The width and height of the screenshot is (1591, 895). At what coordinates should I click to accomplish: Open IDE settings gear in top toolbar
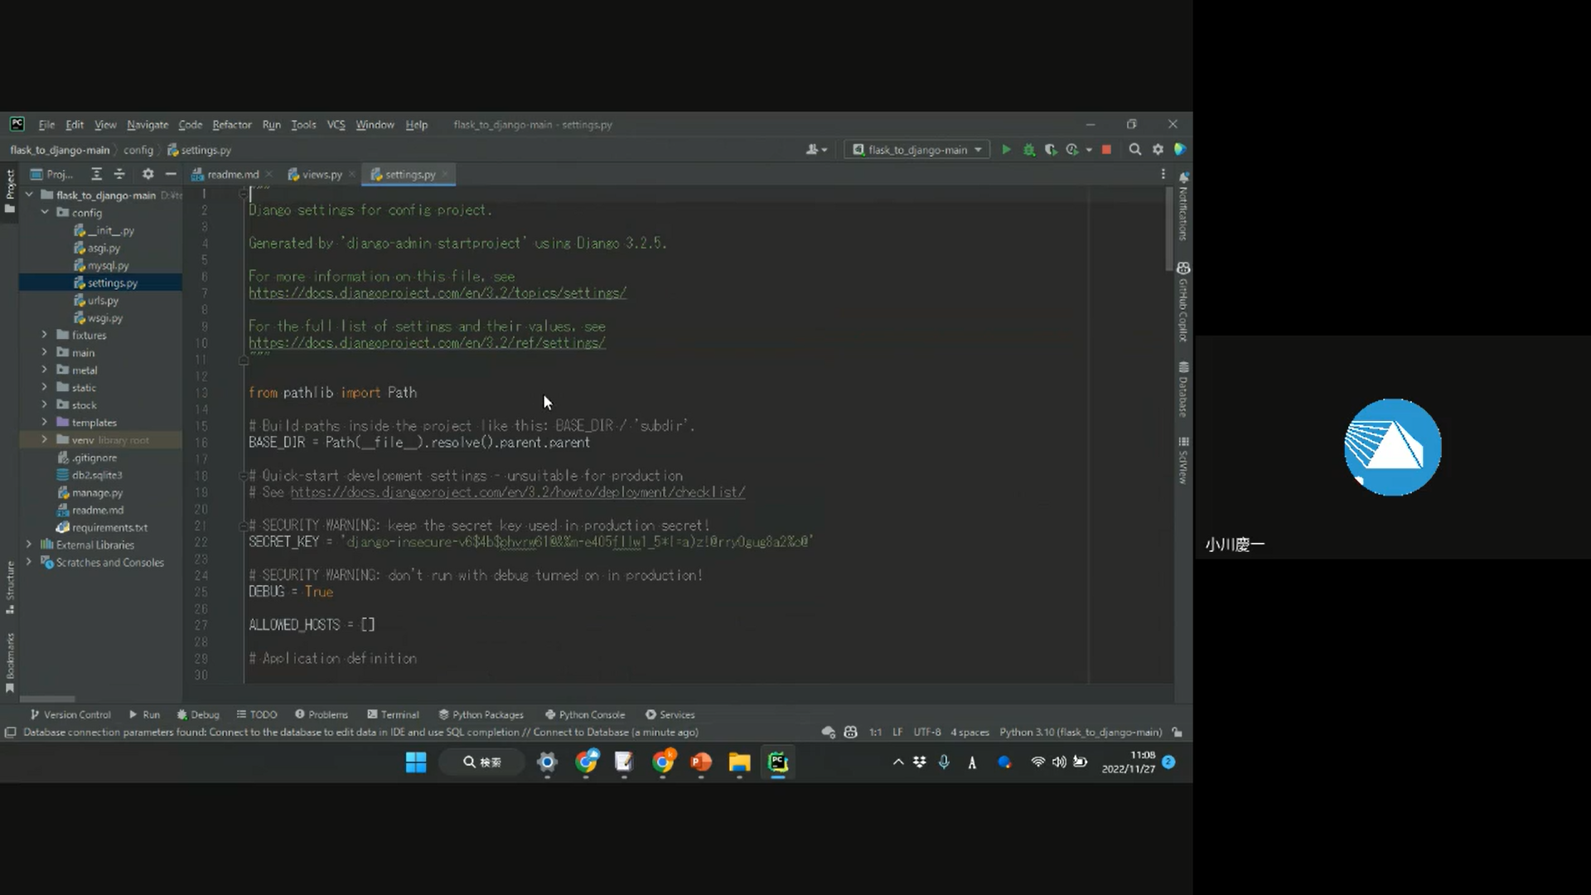1158,150
